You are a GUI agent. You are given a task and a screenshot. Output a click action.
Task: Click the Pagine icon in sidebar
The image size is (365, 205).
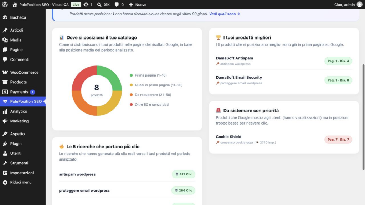5,50
